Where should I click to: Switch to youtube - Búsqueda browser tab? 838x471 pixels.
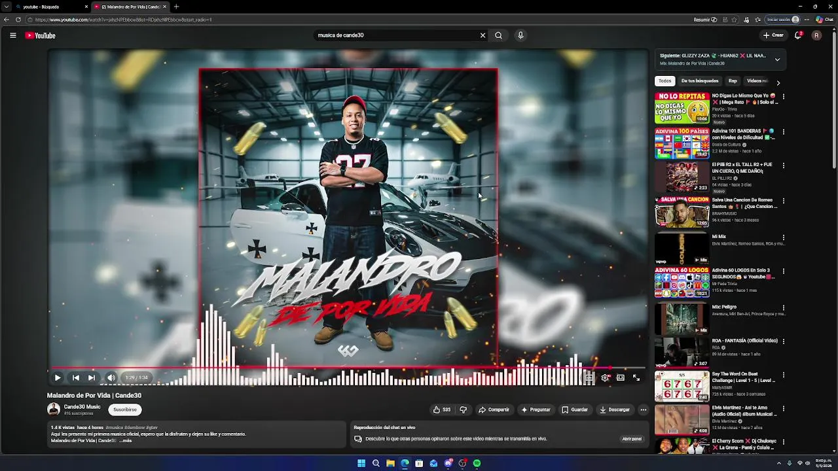pyautogui.click(x=51, y=7)
